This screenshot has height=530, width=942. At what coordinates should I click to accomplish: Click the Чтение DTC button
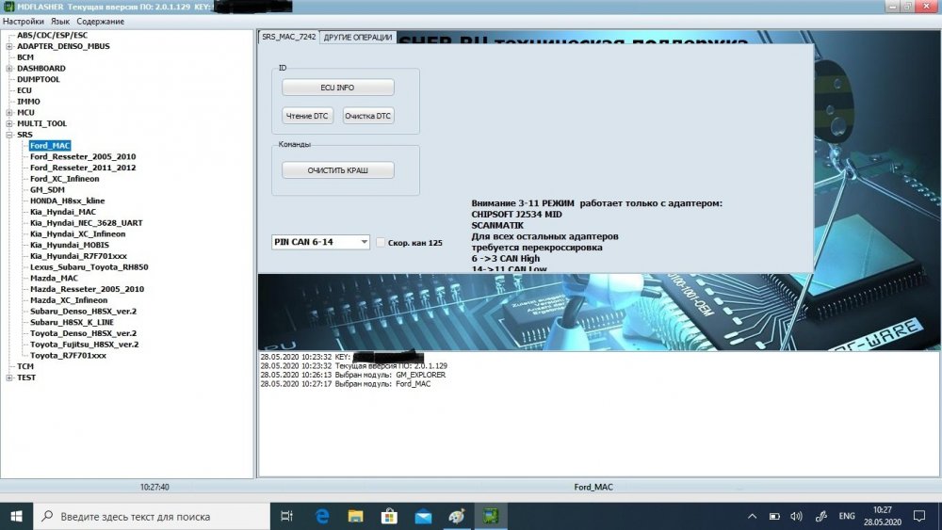307,116
